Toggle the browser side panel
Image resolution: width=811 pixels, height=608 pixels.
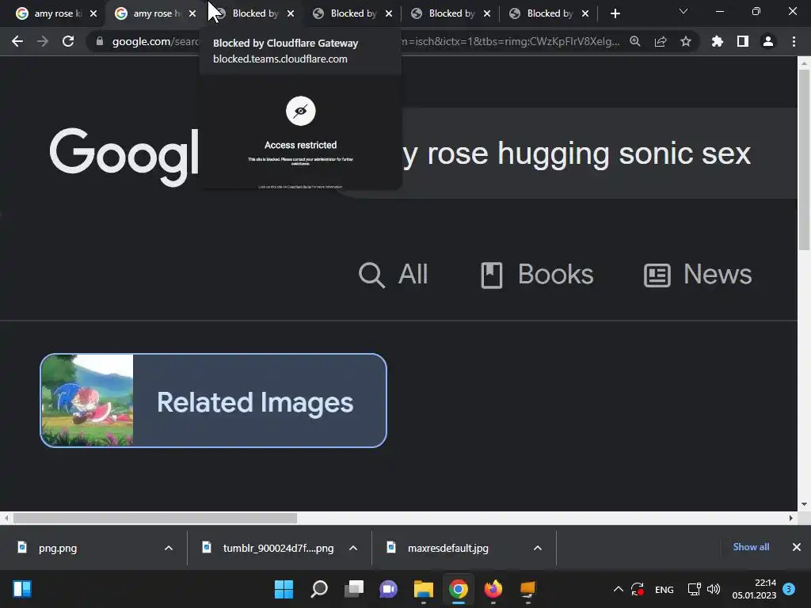(x=743, y=41)
